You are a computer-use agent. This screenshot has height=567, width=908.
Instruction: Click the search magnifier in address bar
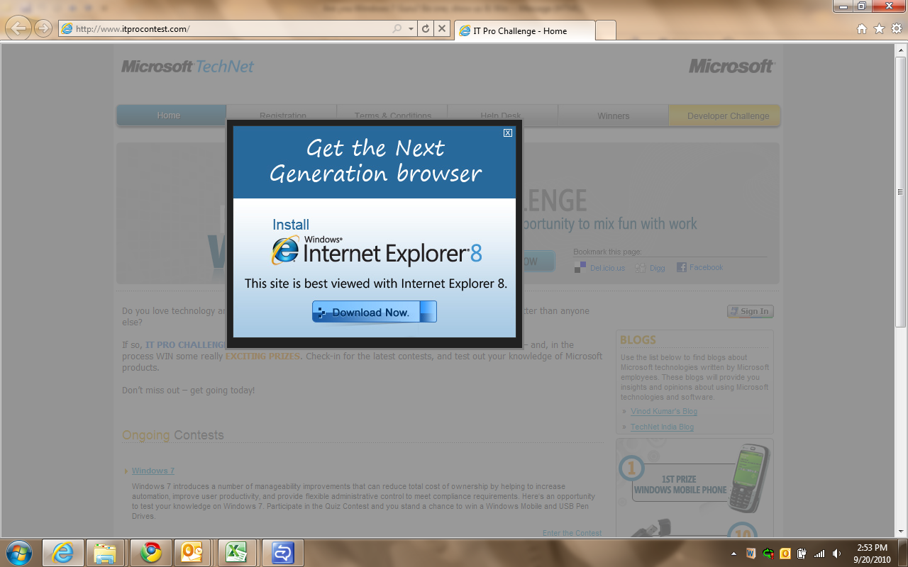point(397,29)
